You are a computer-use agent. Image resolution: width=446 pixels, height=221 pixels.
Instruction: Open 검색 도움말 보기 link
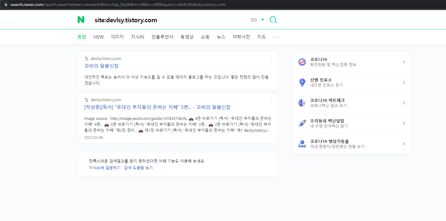click(138, 168)
